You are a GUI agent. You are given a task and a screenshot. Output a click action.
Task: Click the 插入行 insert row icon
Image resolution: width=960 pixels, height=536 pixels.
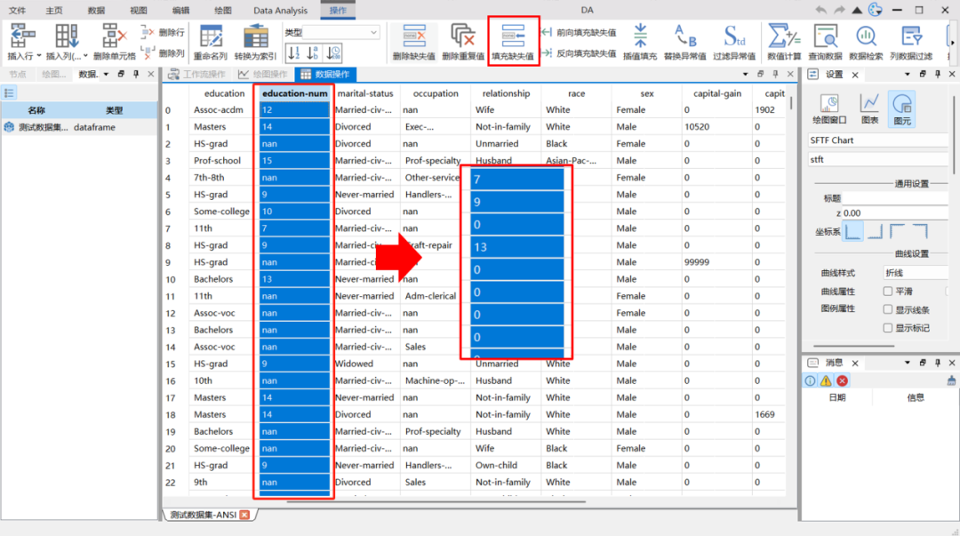[22, 36]
